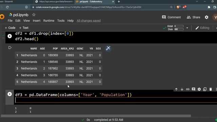Click the YR column header
Image resolution: width=217 pixels, height=122 pixels.
click(91, 48)
